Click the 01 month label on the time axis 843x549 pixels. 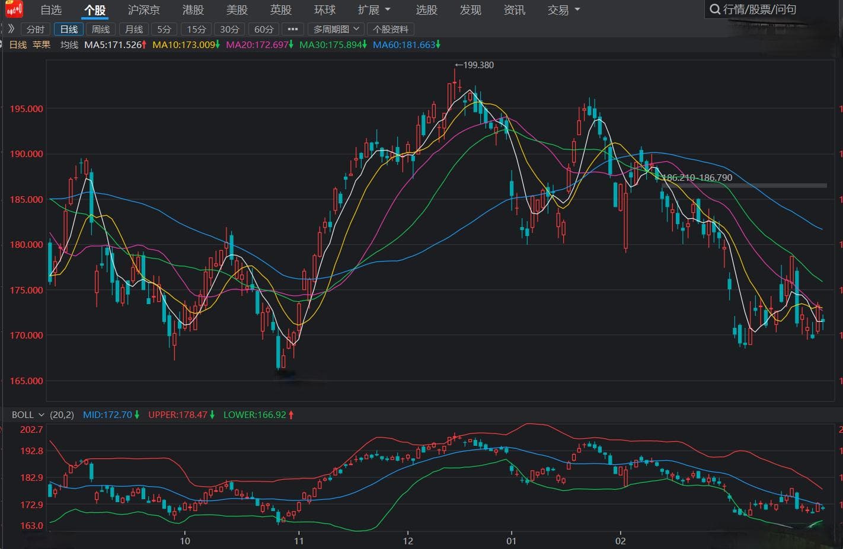(511, 541)
